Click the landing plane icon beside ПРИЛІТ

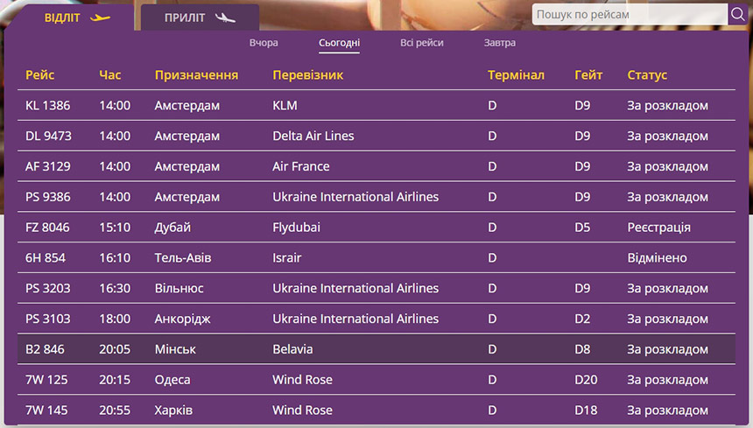click(x=225, y=18)
